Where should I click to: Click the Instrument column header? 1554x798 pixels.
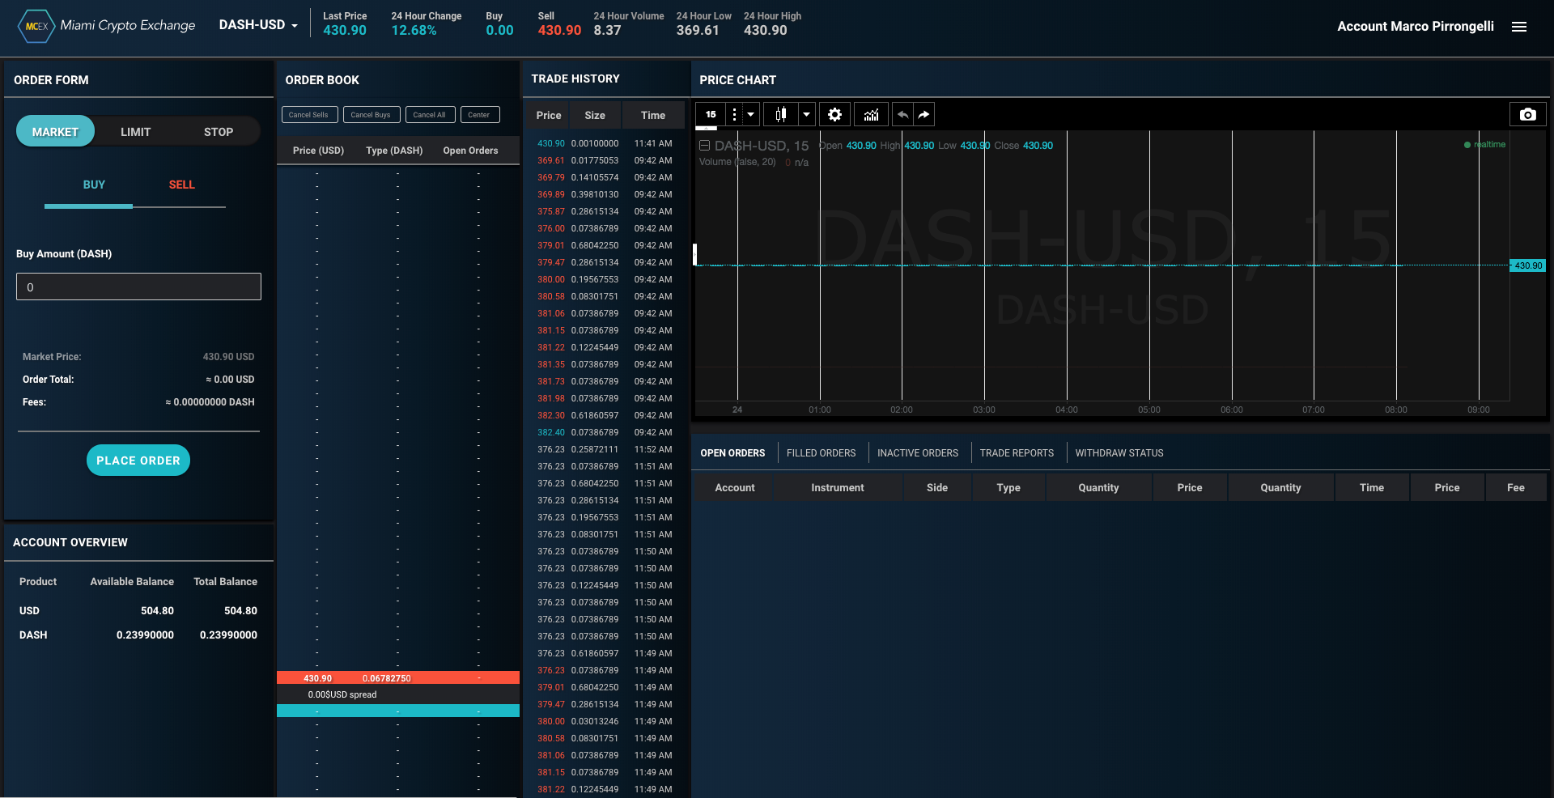point(838,488)
